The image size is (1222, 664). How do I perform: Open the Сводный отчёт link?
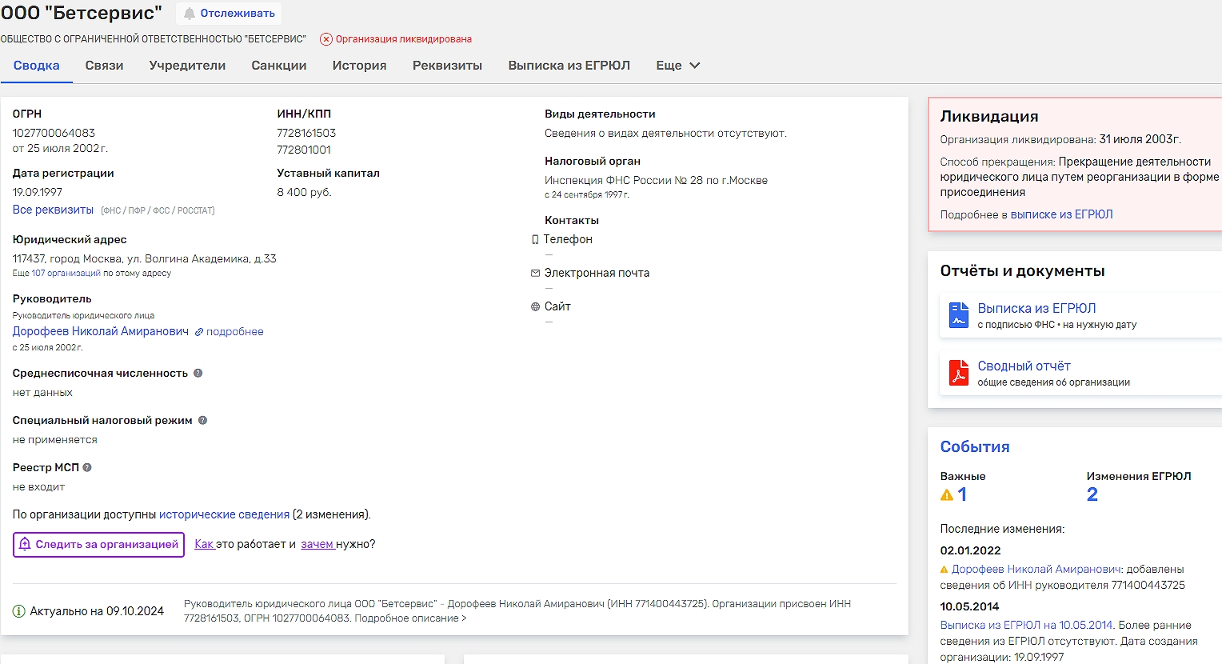(1024, 366)
